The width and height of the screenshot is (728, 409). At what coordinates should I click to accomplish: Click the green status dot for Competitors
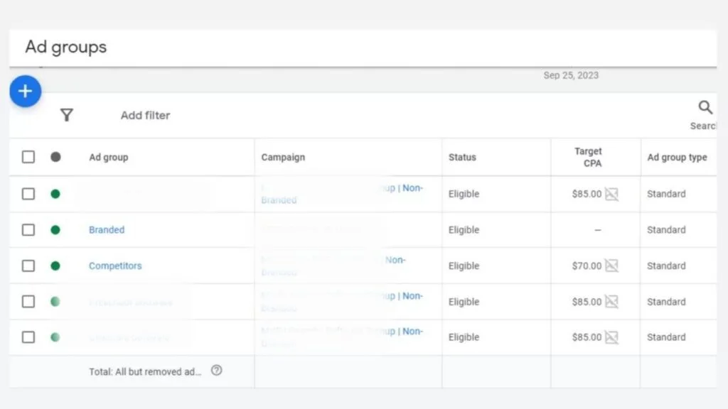coord(55,266)
